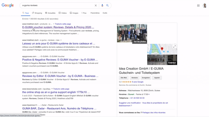Image resolution: width=209 pixels, height=117 pixels.
Task: Open E-GUMA voucher system Reviews result
Action: [58, 27]
